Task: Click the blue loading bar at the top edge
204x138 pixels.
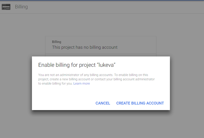Action: tap(102, 0)
